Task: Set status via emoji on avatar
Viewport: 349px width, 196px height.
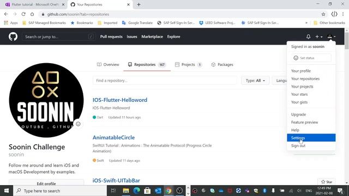Action: click(78, 124)
